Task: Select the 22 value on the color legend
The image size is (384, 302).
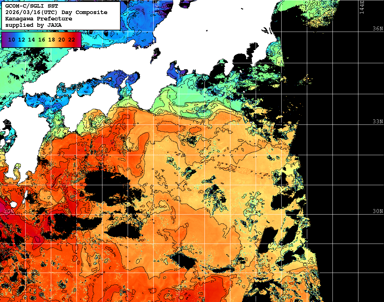Action: pos(72,40)
